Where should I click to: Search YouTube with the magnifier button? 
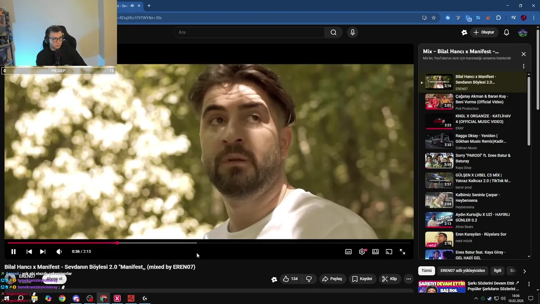[334, 33]
